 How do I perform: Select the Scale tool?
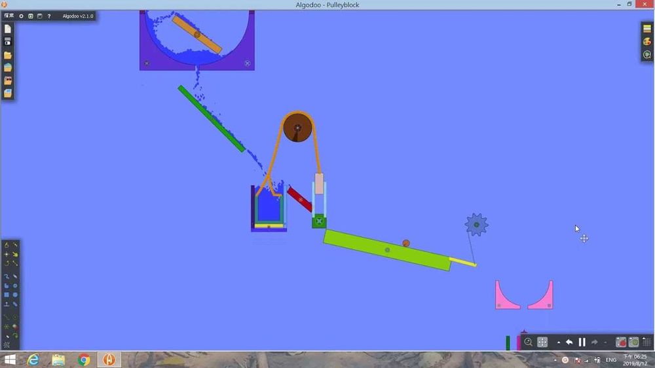click(16, 263)
